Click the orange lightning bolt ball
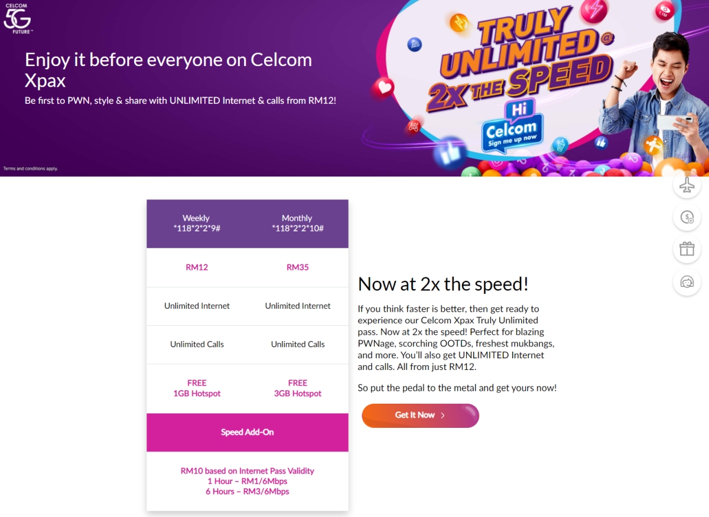Viewport: 709px width, 517px height. point(459,22)
